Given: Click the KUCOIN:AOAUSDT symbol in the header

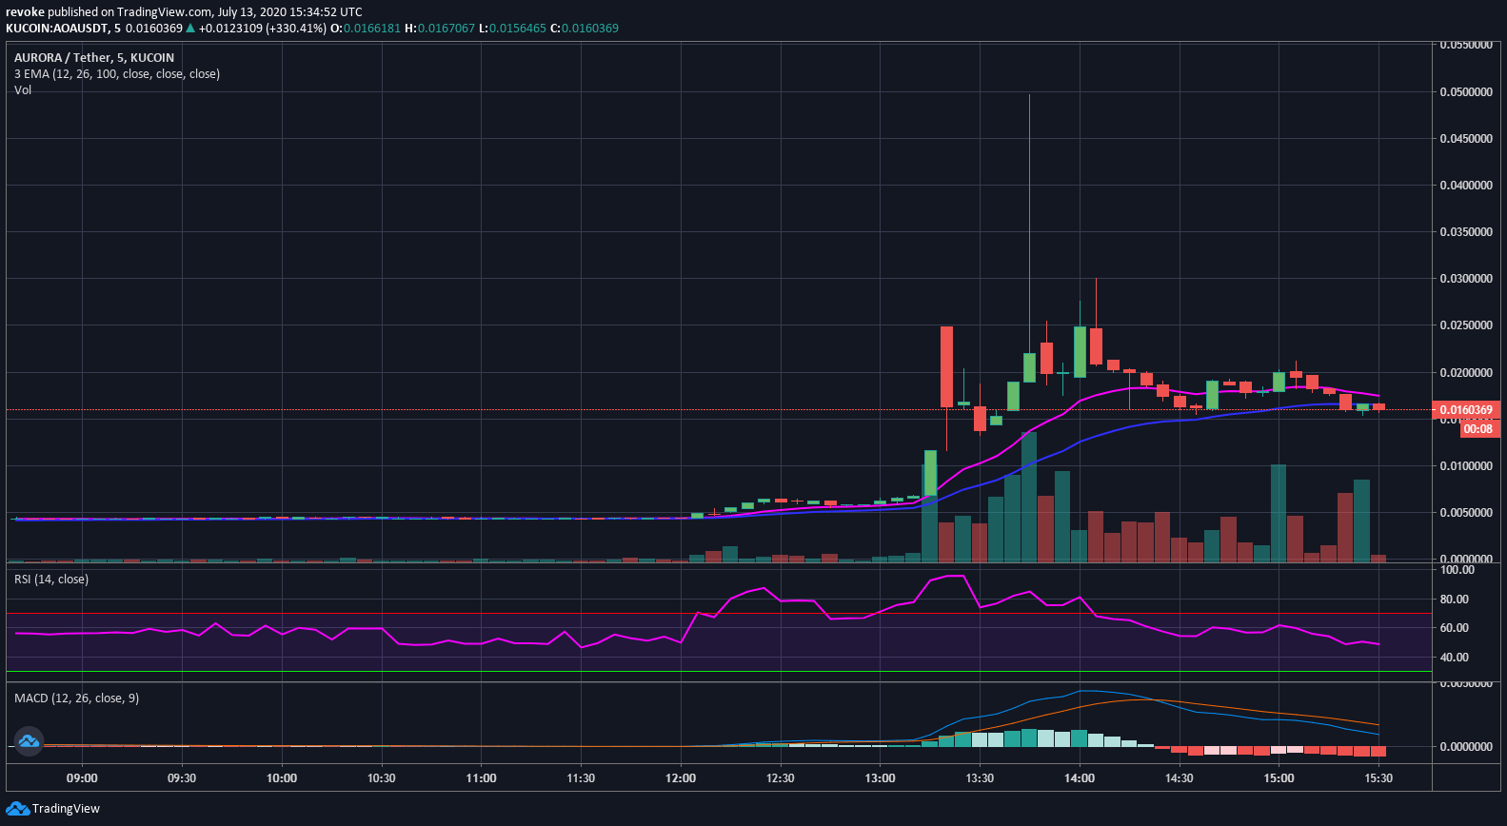Looking at the screenshot, I should tap(56, 29).
